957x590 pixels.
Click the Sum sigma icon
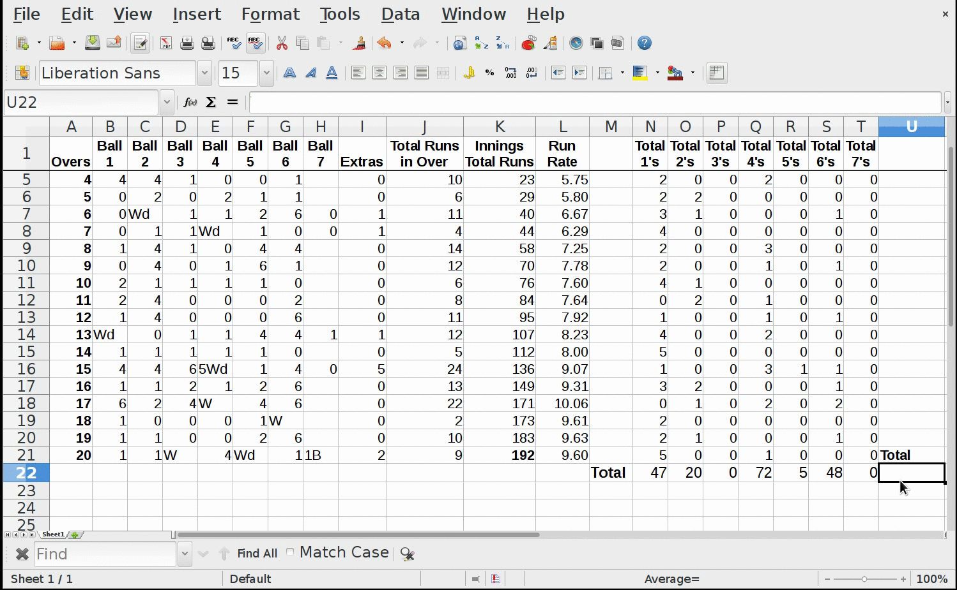211,102
